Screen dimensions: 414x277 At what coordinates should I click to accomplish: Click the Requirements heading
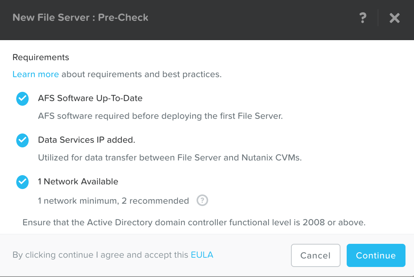(x=41, y=57)
